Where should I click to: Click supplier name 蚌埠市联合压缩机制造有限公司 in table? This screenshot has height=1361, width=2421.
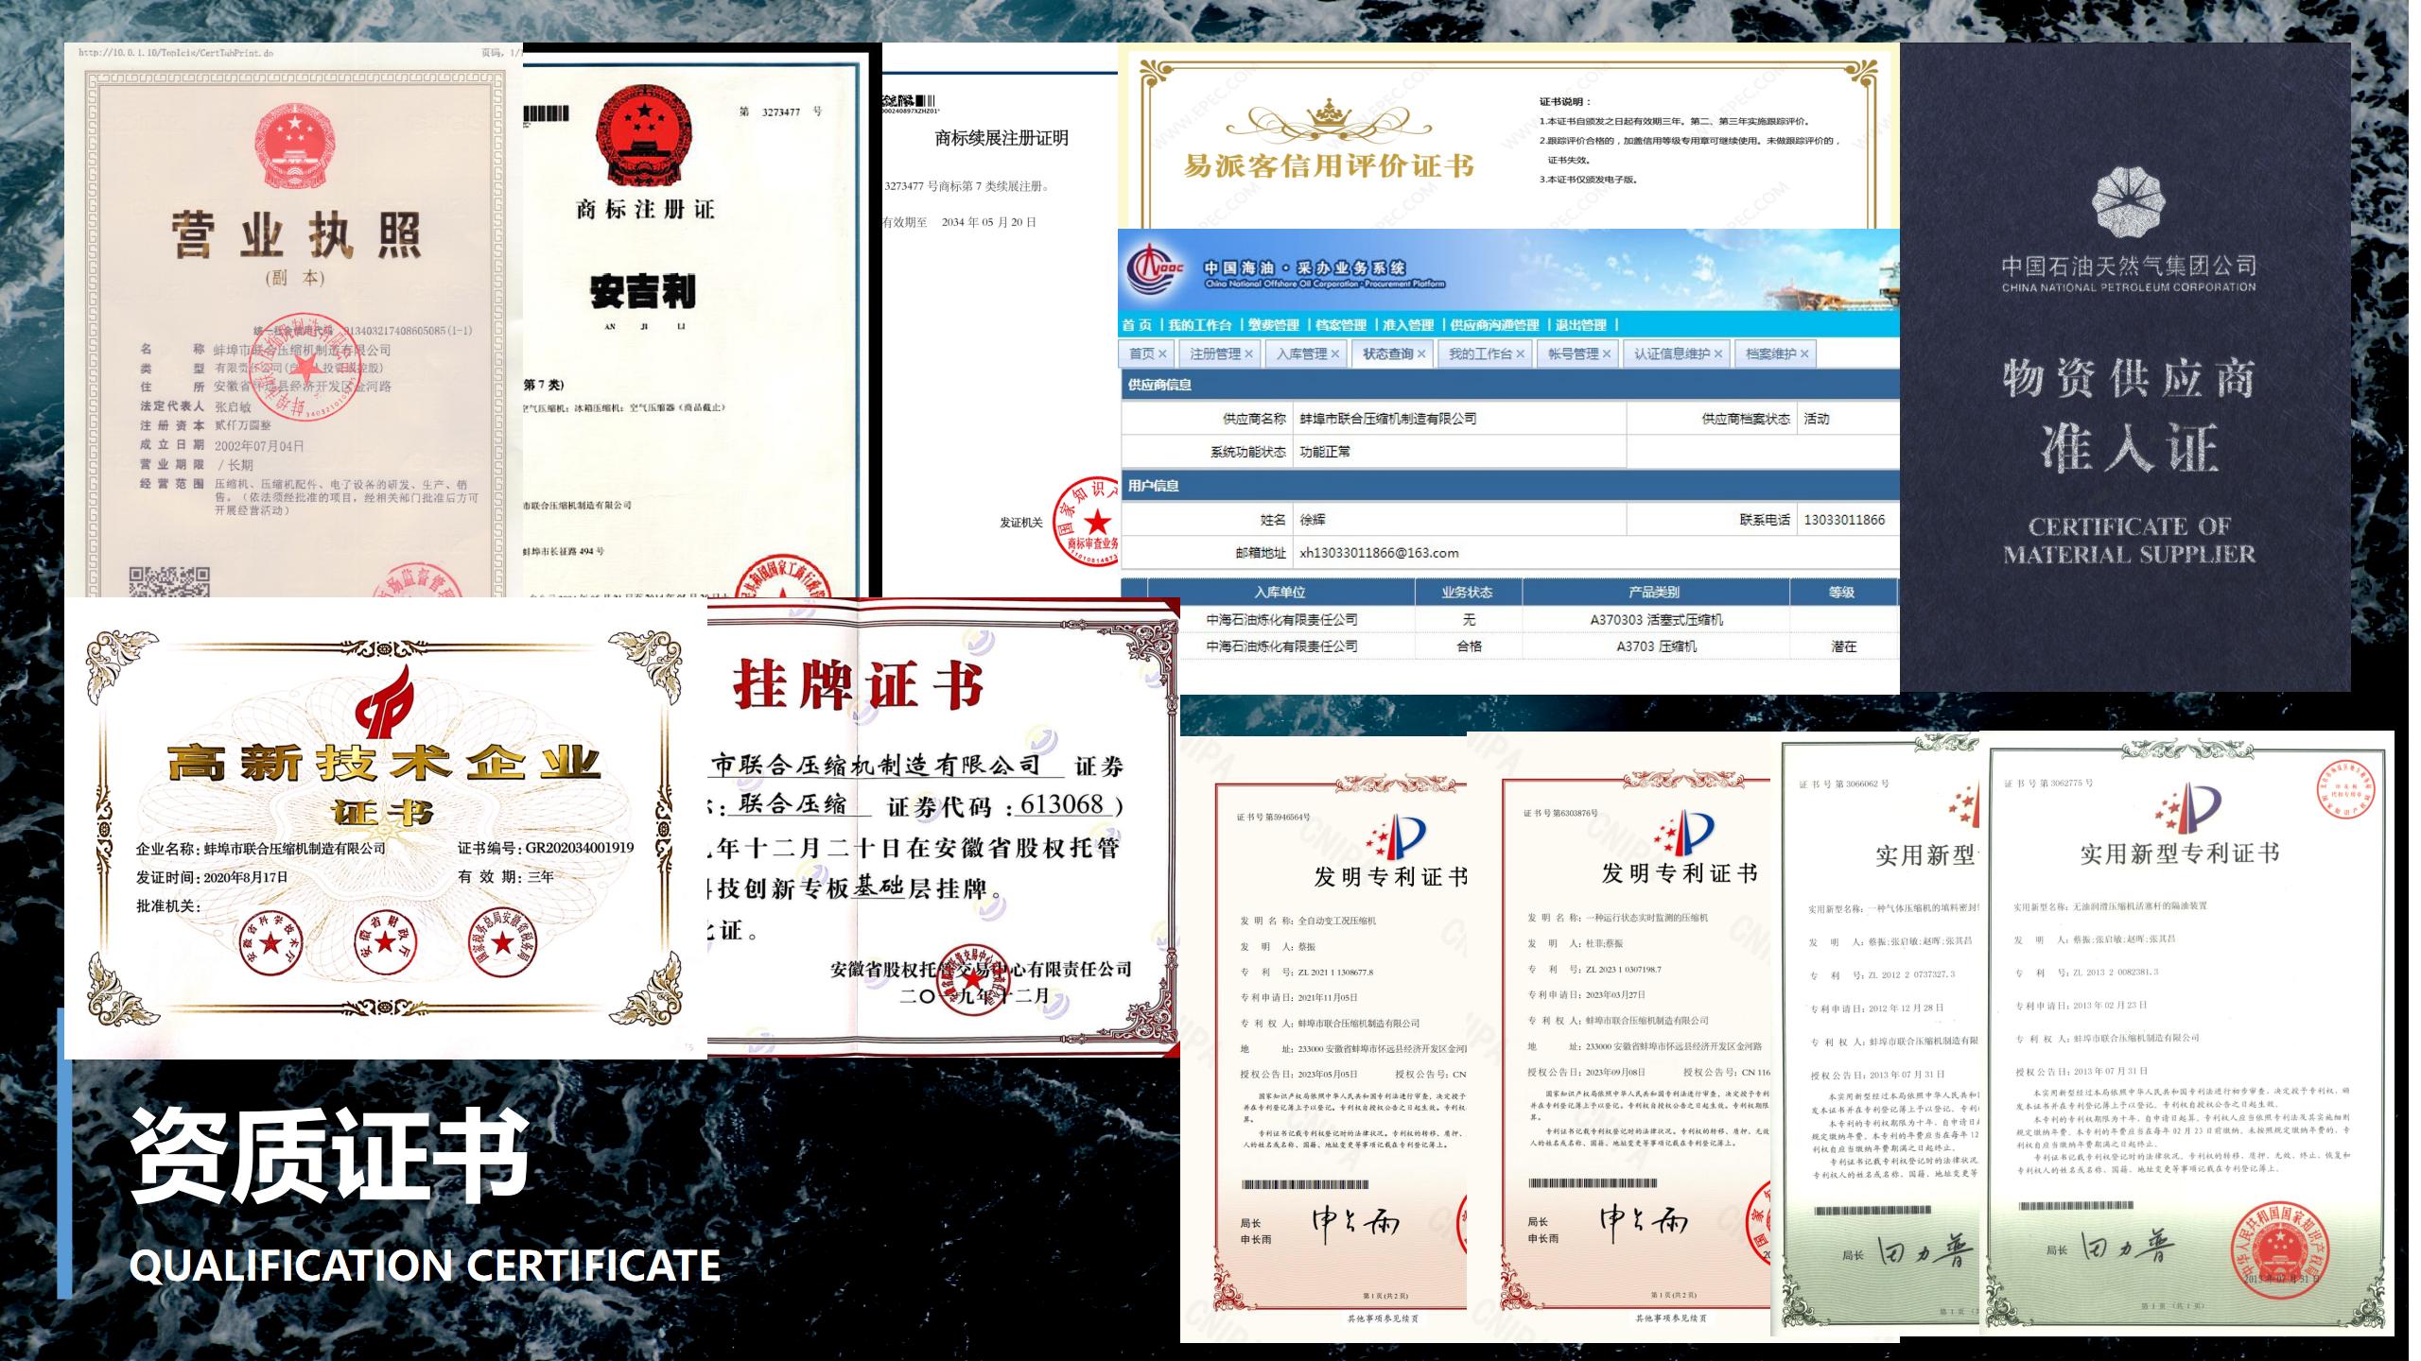click(x=1388, y=419)
